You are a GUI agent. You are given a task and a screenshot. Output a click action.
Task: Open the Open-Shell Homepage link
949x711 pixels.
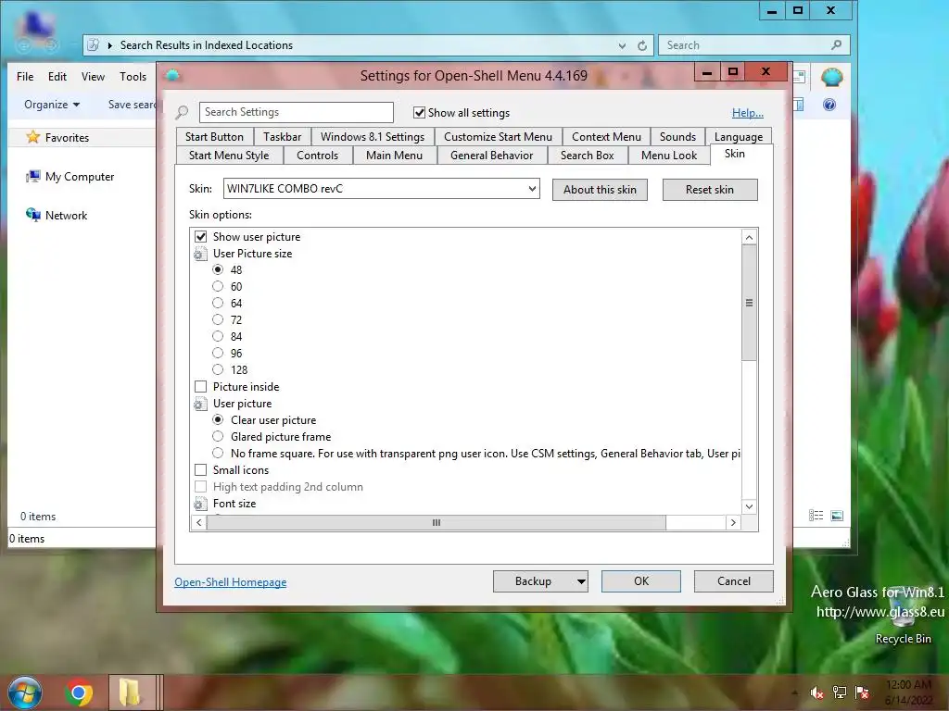tap(231, 582)
